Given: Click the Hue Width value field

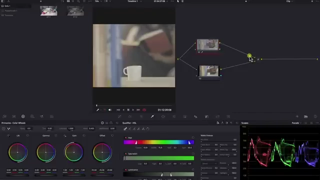Looking at the screenshot, I should pos(160,147).
